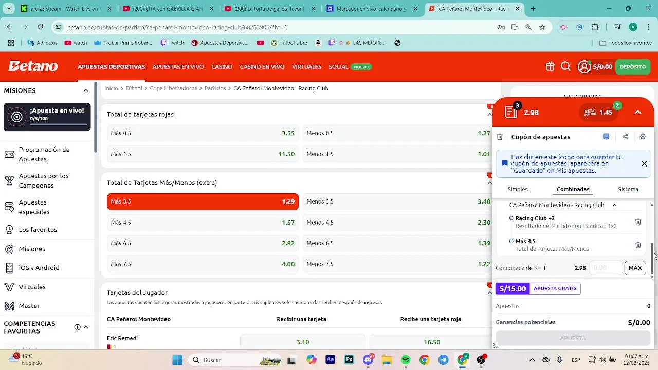Image resolution: width=658 pixels, height=370 pixels.
Task: Collapse Total de Tarjetas Más/Menos (extra) market
Action: [x=489, y=183]
